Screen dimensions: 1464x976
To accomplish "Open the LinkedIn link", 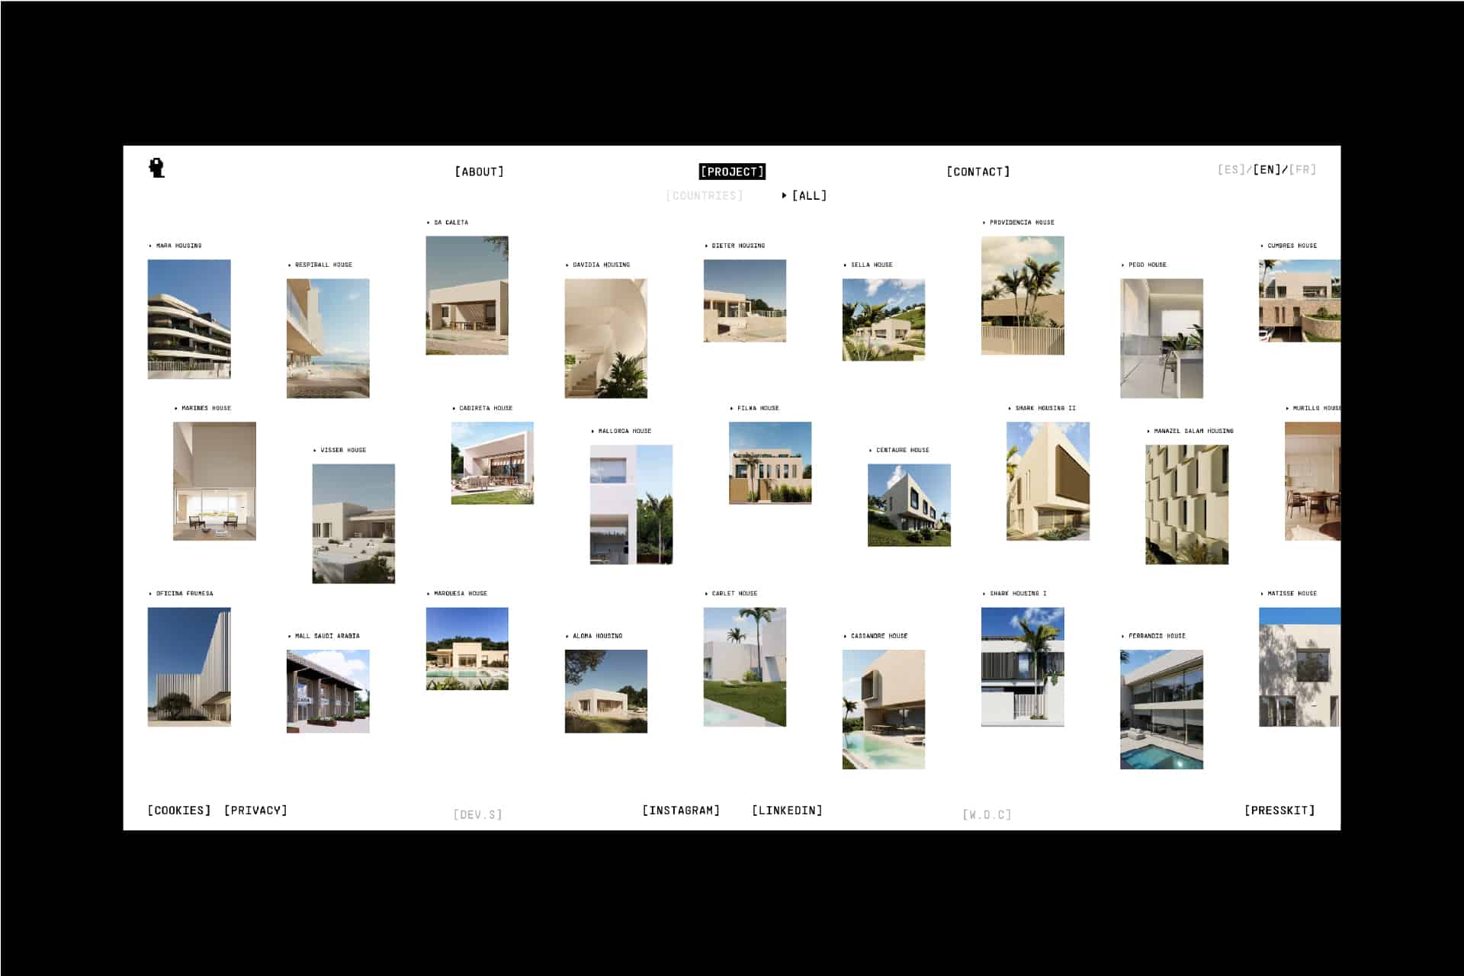I will (x=787, y=811).
